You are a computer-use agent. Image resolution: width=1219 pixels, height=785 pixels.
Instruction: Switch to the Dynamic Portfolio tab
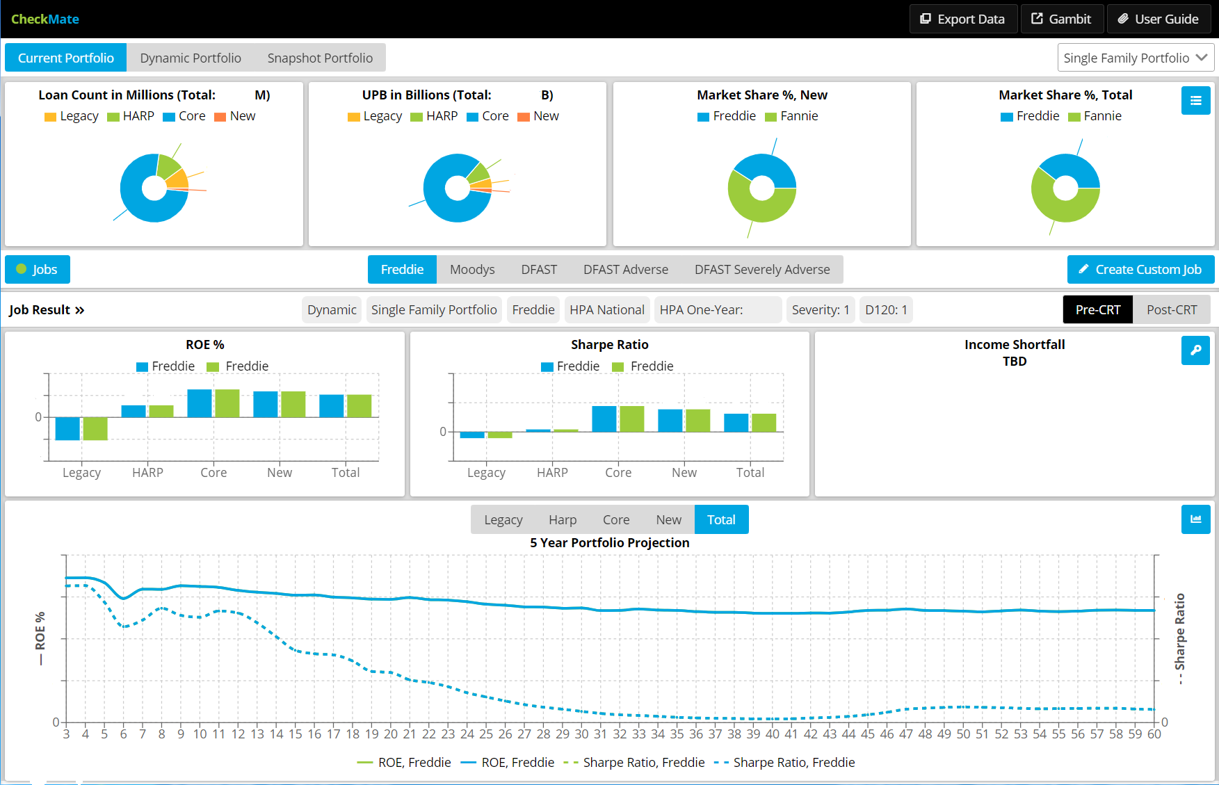[191, 58]
